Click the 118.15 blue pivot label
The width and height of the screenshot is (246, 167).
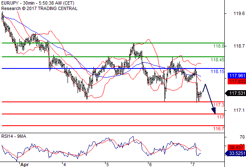[x=218, y=71]
